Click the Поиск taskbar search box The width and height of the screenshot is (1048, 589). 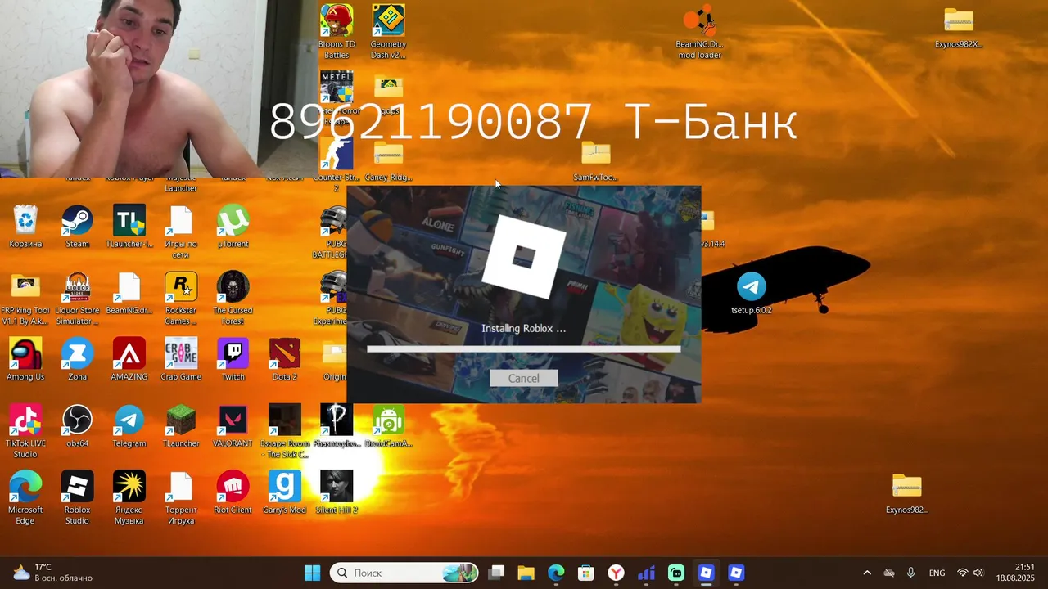(404, 573)
